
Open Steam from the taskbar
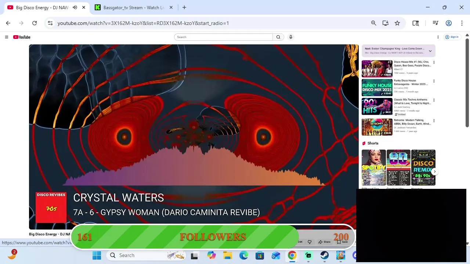click(x=325, y=256)
